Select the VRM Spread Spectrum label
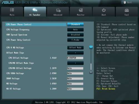The height and width of the screenshot is (104, 139). coord(17,35)
